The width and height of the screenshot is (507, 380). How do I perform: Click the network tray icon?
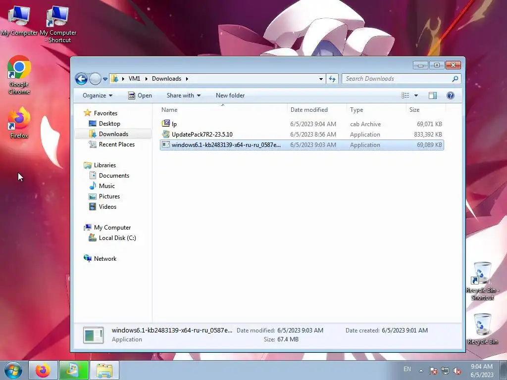(445, 371)
